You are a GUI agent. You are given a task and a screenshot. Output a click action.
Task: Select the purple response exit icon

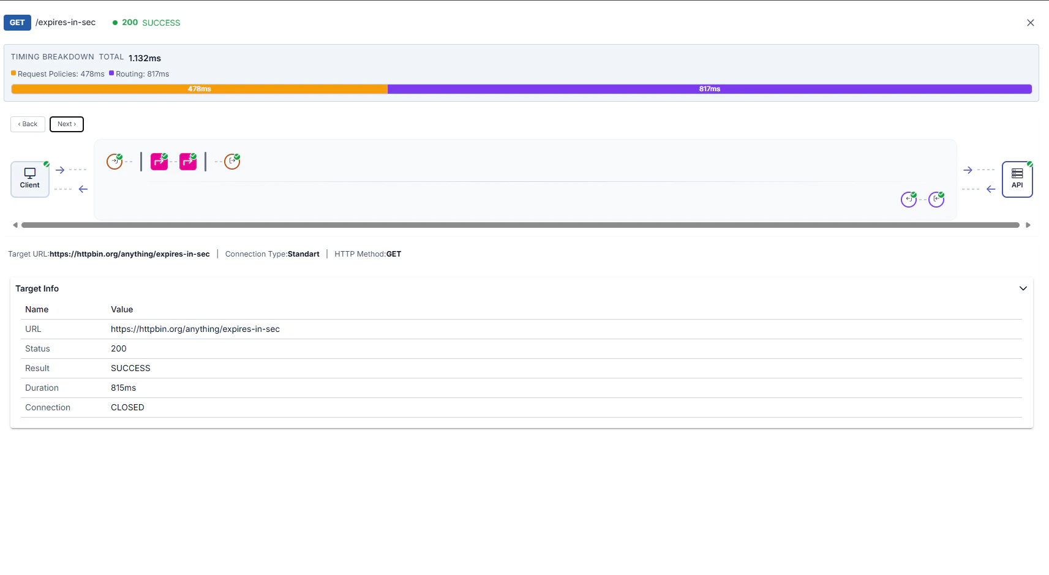click(x=936, y=199)
